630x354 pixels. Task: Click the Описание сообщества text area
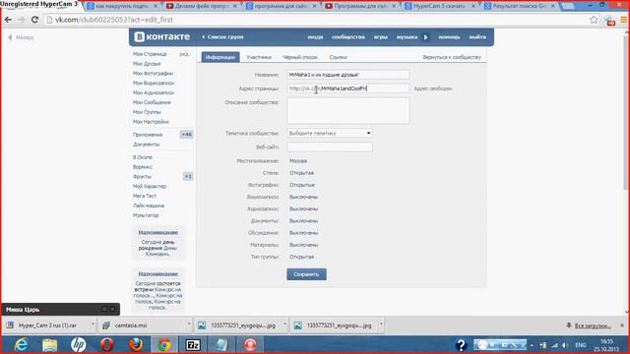click(347, 111)
